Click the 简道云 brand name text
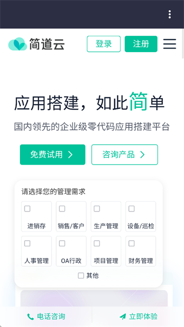 coord(47,44)
